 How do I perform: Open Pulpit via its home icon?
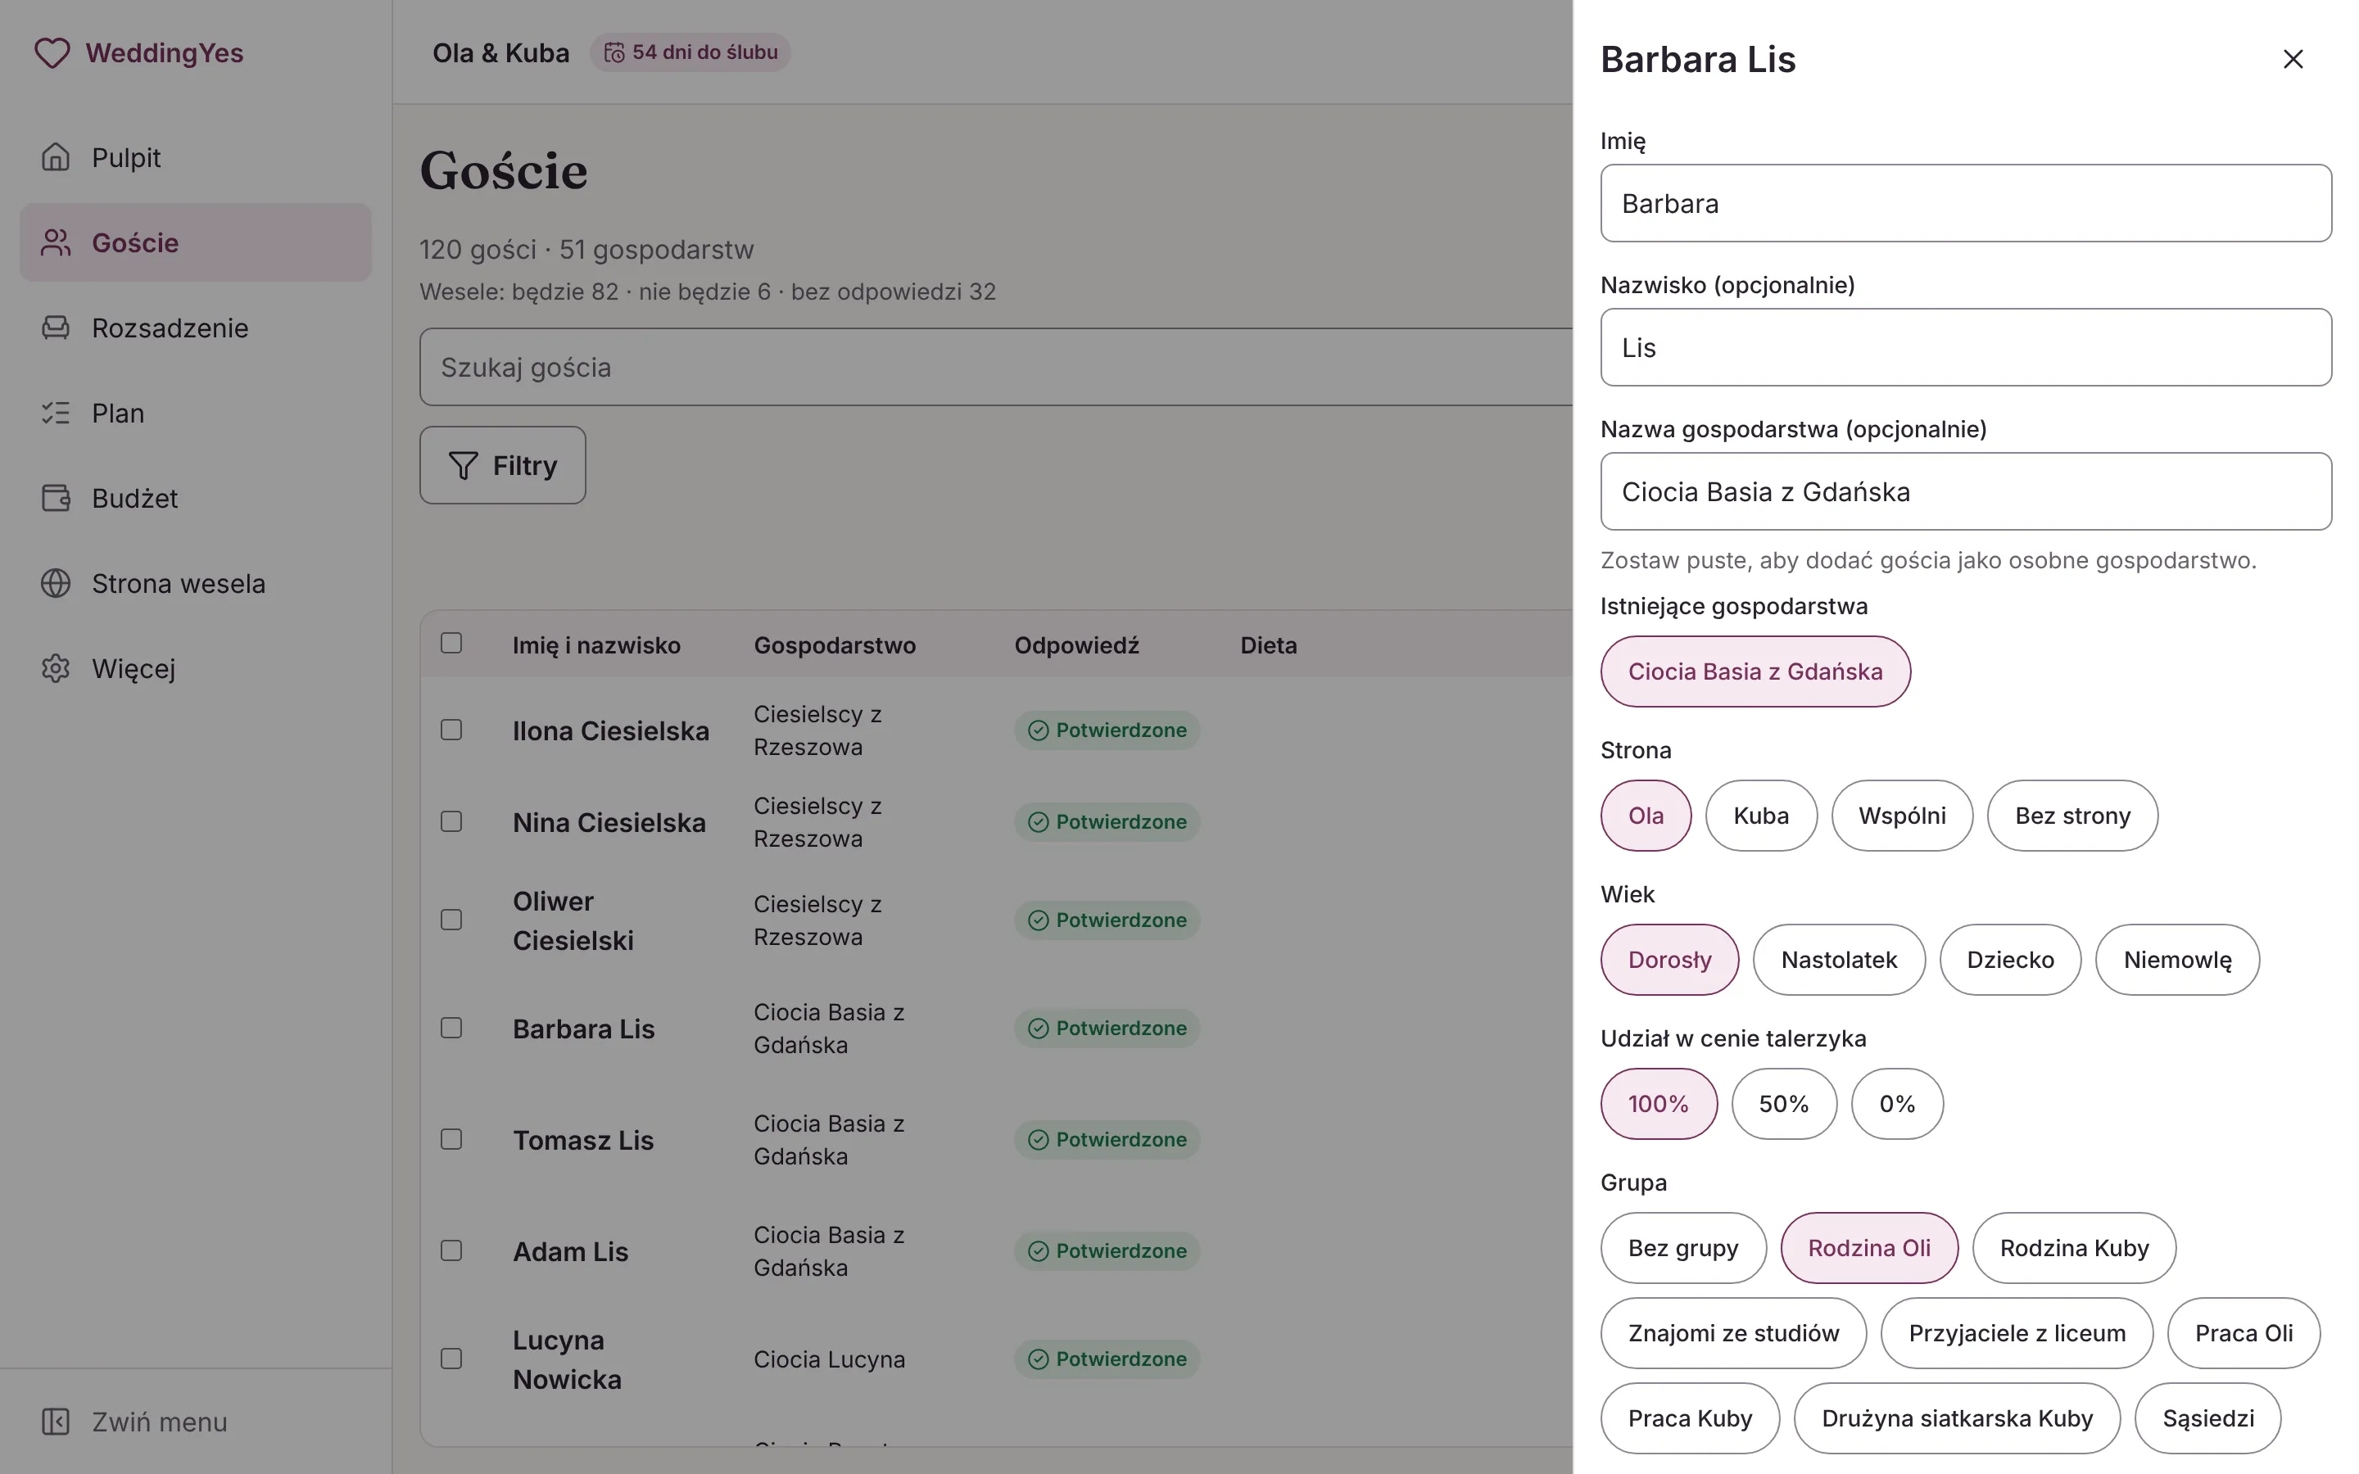(56, 157)
